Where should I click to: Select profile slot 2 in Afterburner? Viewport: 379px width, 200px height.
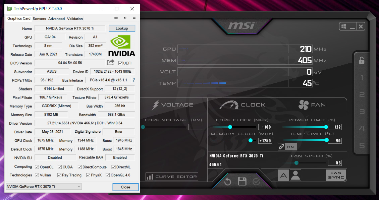362,94
